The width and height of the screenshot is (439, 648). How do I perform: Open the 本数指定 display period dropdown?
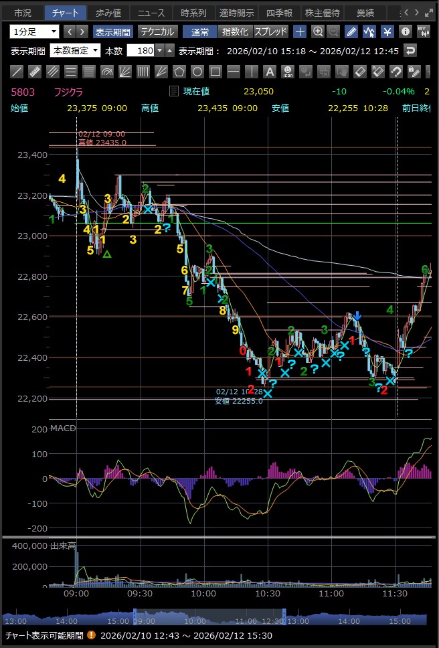pyautogui.click(x=76, y=51)
